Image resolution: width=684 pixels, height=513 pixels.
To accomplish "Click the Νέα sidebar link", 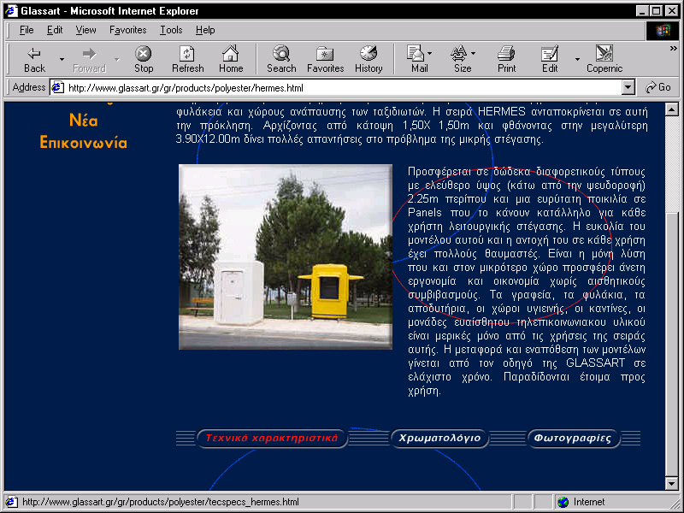I will [x=83, y=121].
